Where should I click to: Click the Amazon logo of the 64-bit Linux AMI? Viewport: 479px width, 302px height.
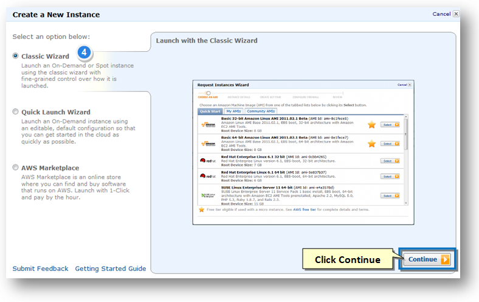(x=208, y=144)
